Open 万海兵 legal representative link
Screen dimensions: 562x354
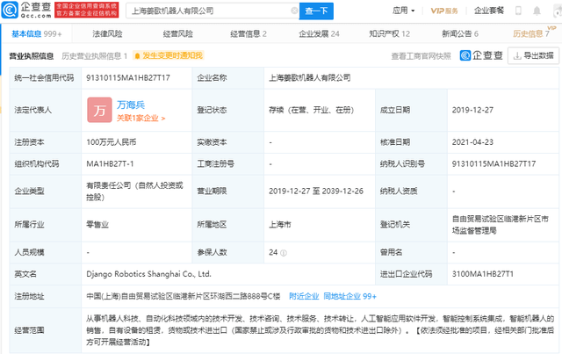(x=131, y=105)
